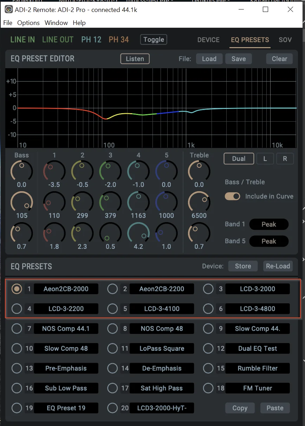This screenshot has width=305, height=426.
Task: Switch to the LINE IN section
Action: click(x=23, y=40)
